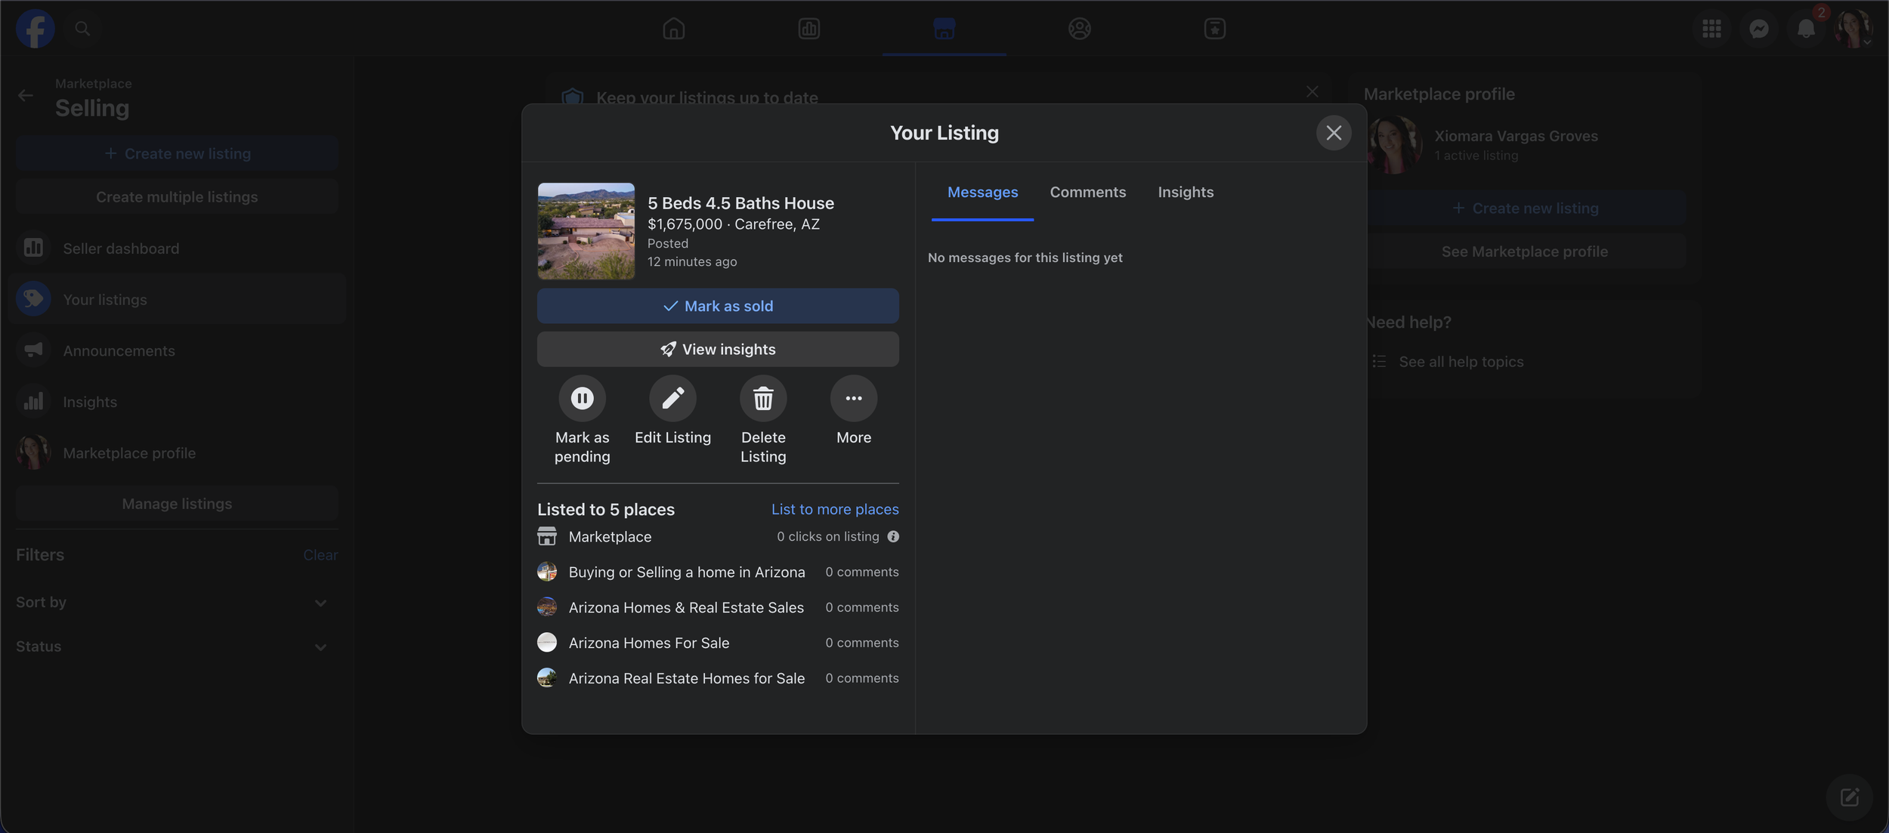Open the More options ellipsis icon
This screenshot has width=1889, height=833.
coord(854,398)
